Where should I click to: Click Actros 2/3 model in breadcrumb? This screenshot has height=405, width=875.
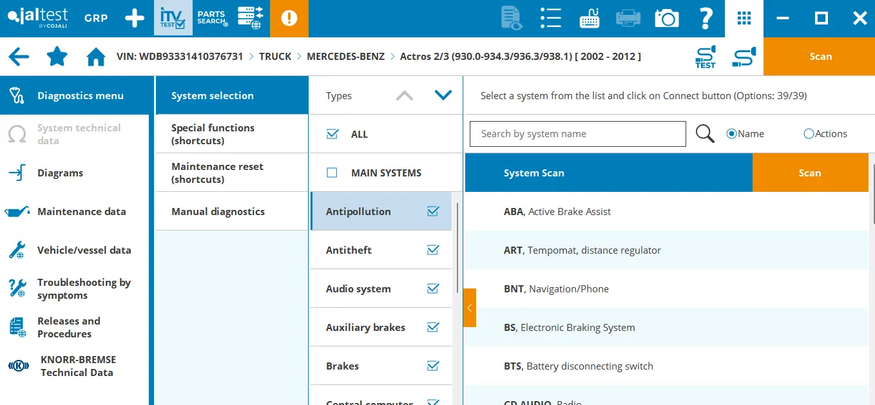coord(521,57)
